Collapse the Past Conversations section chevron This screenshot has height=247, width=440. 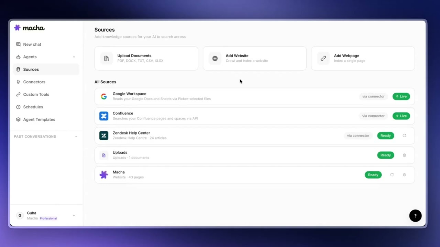[x=76, y=137]
